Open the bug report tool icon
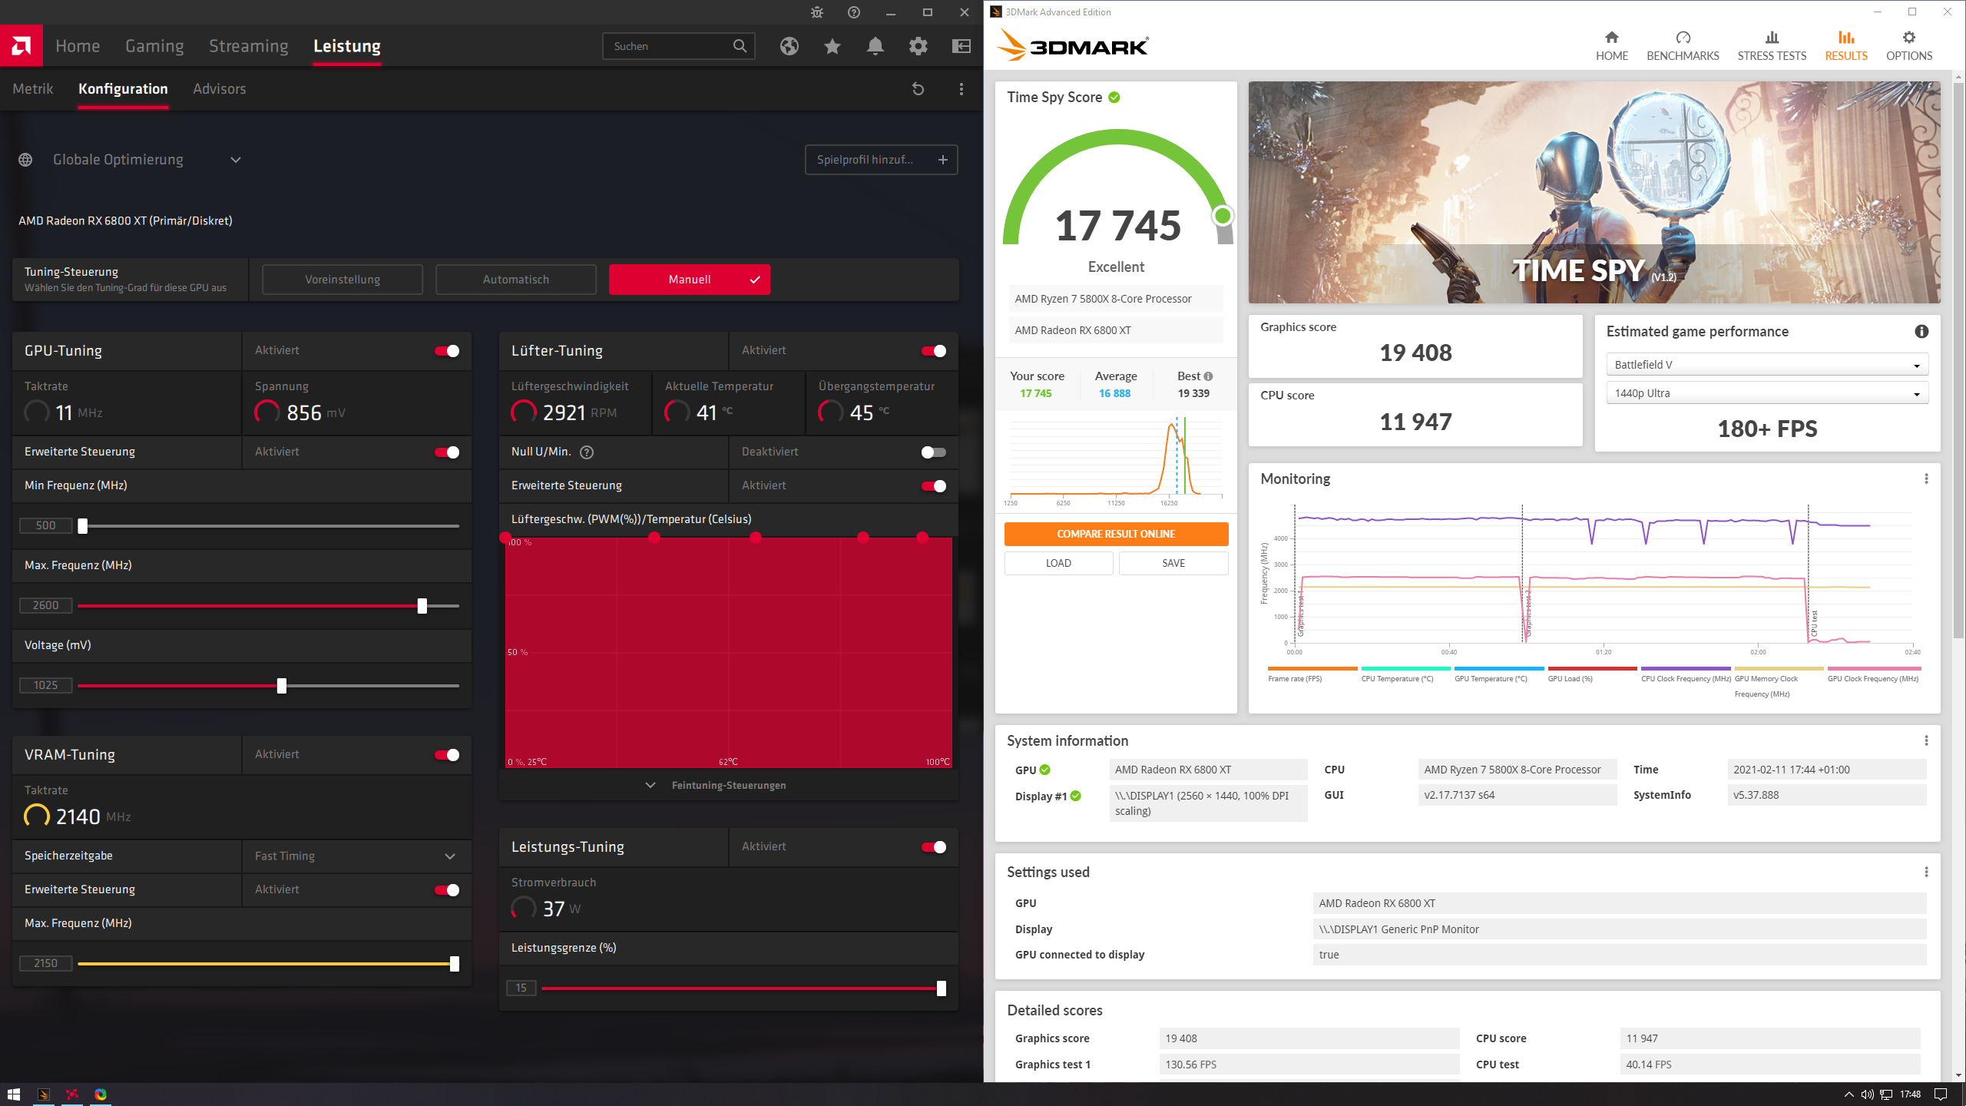 point(816,12)
